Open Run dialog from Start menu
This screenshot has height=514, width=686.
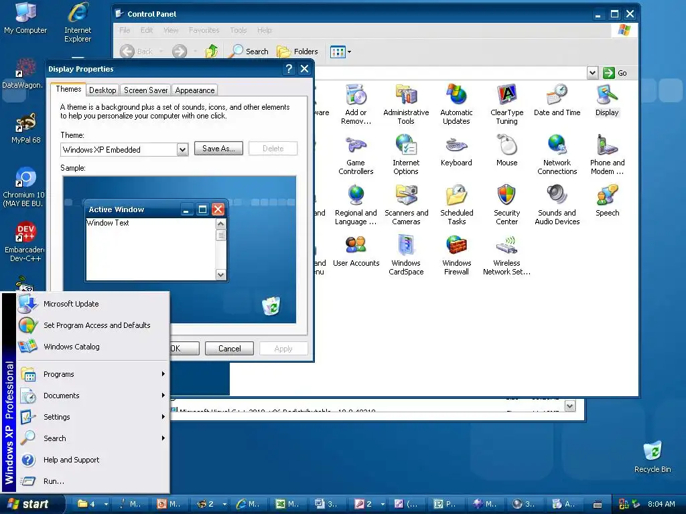click(x=92, y=481)
